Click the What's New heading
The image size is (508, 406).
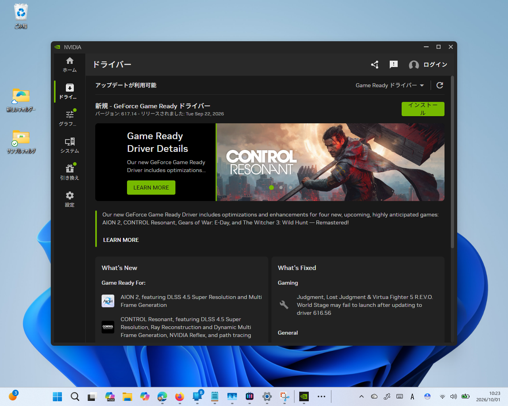point(119,268)
